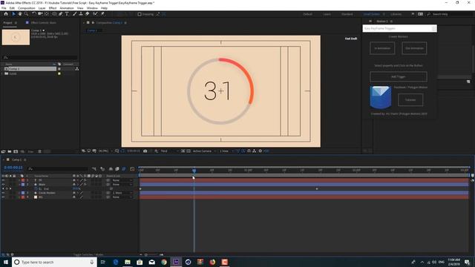Open the Composition Mini-Flowchart in the timeline
The width and height of the screenshot is (475, 267).
(94, 169)
